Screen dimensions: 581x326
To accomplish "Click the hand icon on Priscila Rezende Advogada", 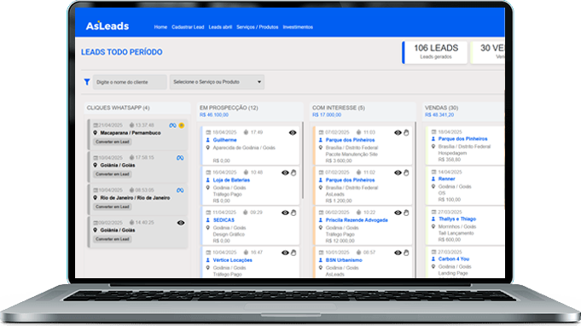I will click(406, 212).
